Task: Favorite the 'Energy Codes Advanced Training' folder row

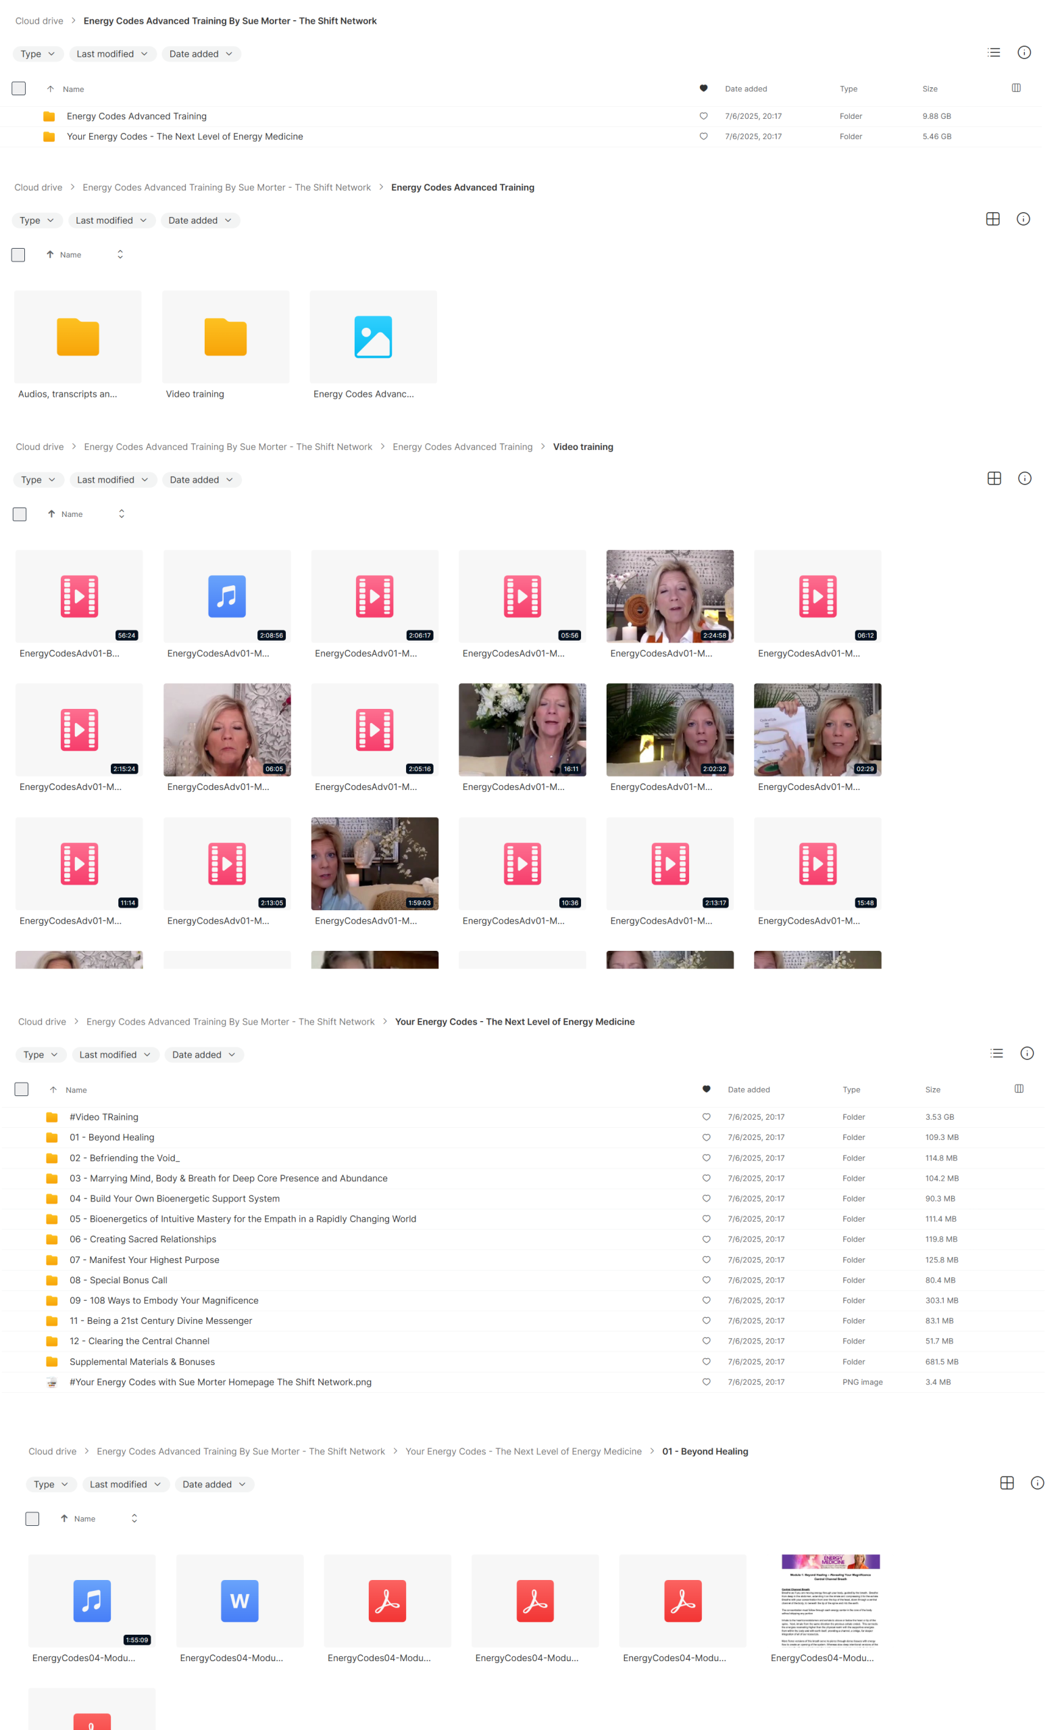Action: click(703, 116)
